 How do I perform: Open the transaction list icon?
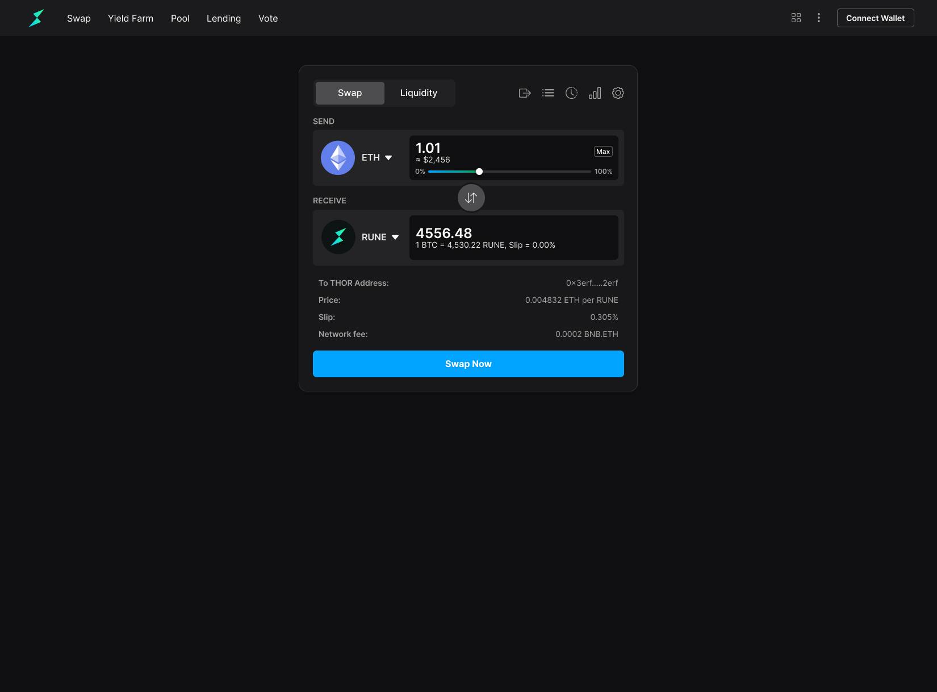pyautogui.click(x=548, y=93)
